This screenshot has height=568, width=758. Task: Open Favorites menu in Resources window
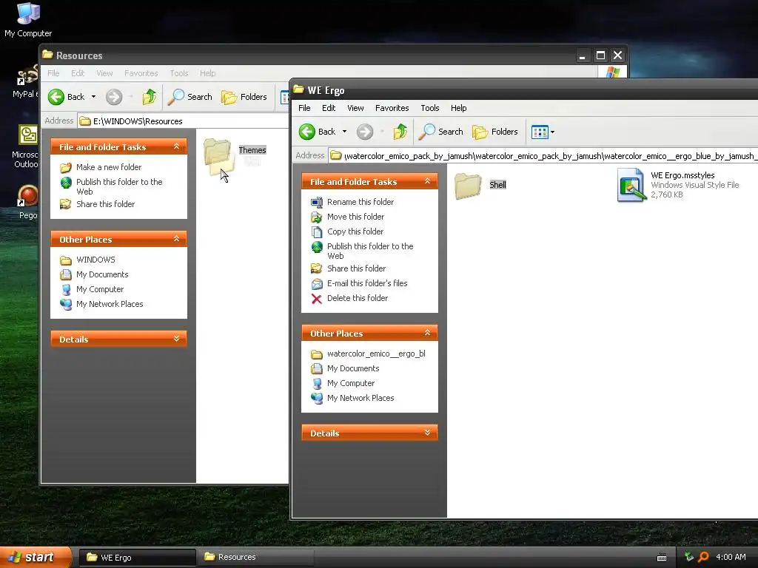click(141, 73)
